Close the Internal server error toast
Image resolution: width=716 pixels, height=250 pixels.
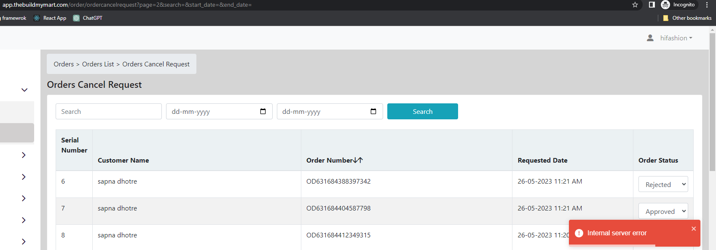pos(694,229)
